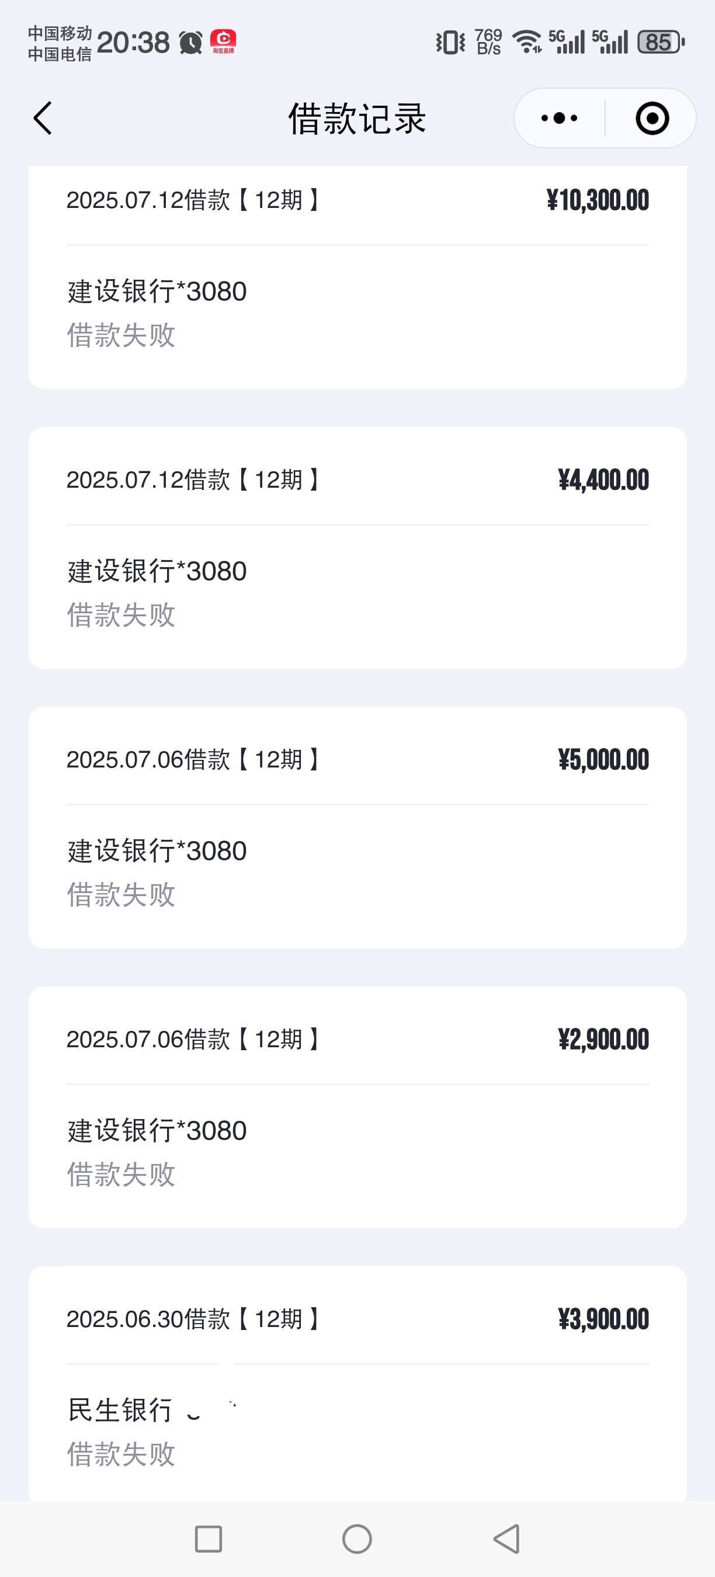
Task: Tap the vibrate mode status icon
Action: 450,42
